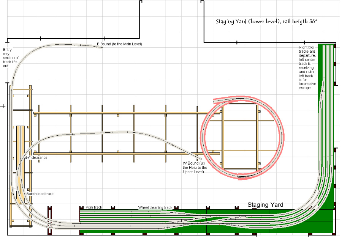Image resolution: width=342 pixels, height=237 pixels.
Task: Select the large 'Staging Yard' label
Action: pyautogui.click(x=265, y=204)
